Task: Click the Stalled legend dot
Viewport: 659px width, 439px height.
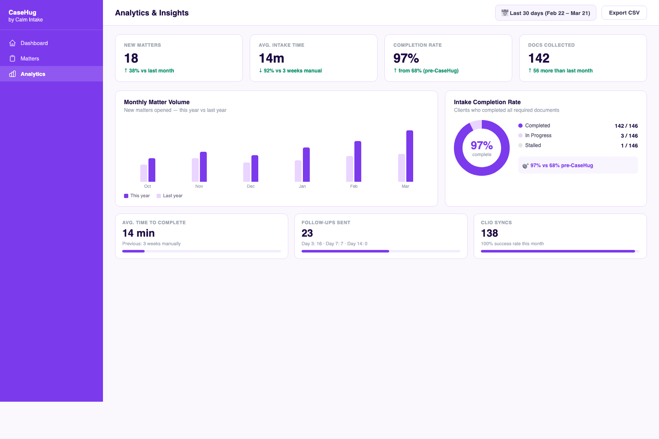Action: point(521,145)
